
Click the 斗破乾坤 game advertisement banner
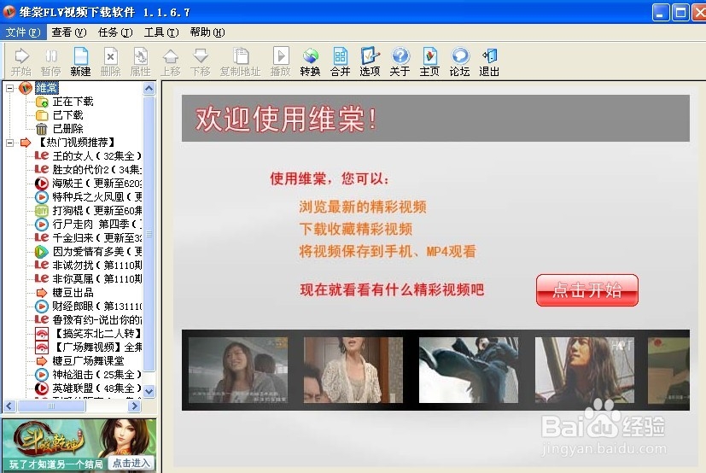(79, 445)
